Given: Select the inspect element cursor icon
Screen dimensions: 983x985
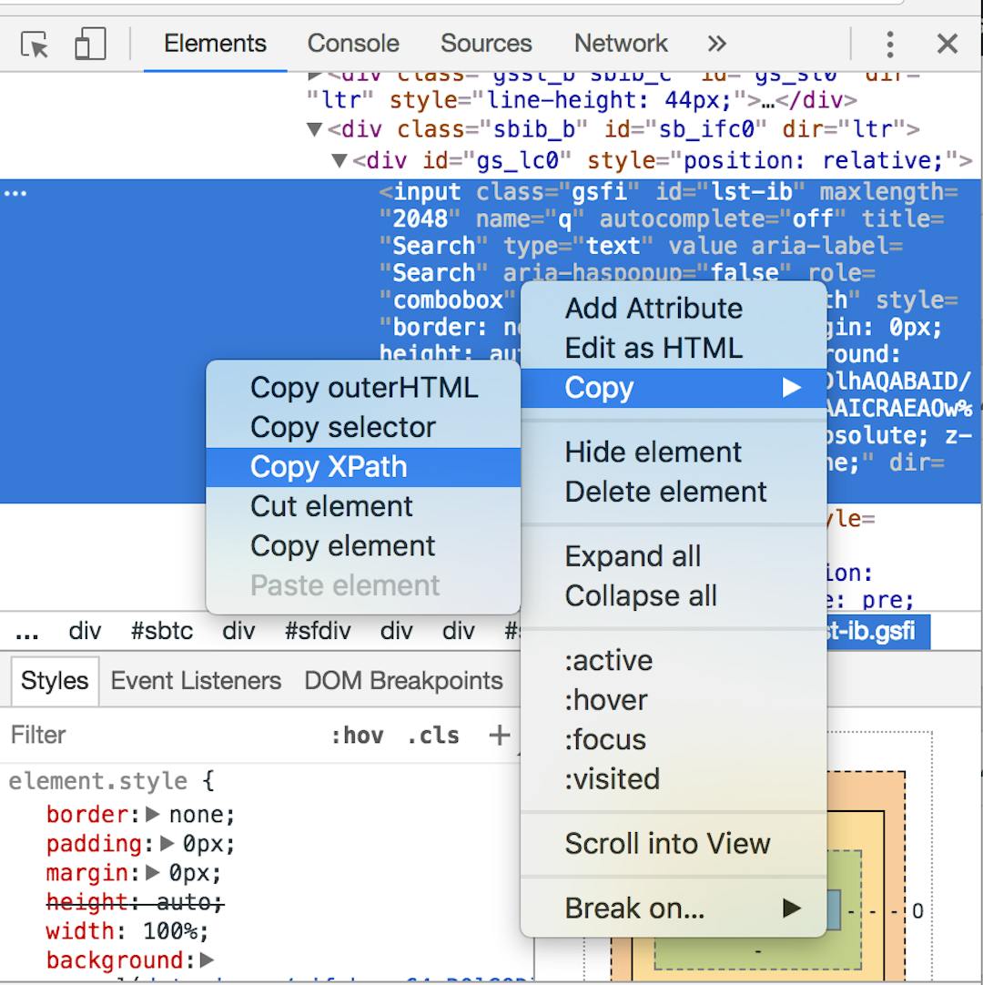Looking at the screenshot, I should point(34,43).
